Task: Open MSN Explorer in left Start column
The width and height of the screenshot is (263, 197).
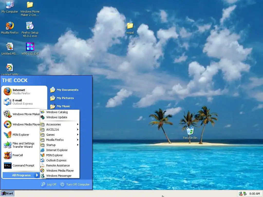Action: (21, 135)
